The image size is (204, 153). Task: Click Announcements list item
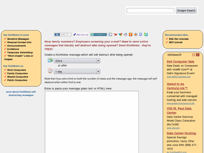click(x=16, y=46)
